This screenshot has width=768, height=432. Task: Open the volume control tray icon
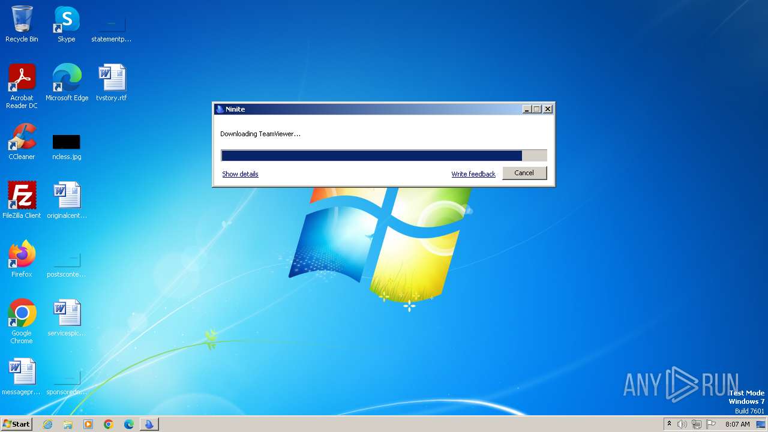pos(682,424)
